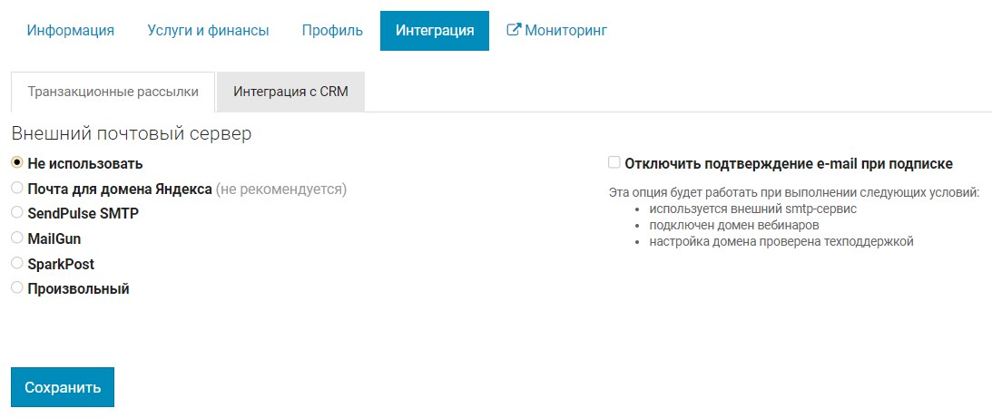The width and height of the screenshot is (992, 418).
Task: Choose the Почта для домена Яндекса radio button
Action: coord(17,188)
